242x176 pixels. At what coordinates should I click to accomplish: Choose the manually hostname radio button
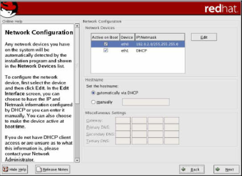click(93, 102)
